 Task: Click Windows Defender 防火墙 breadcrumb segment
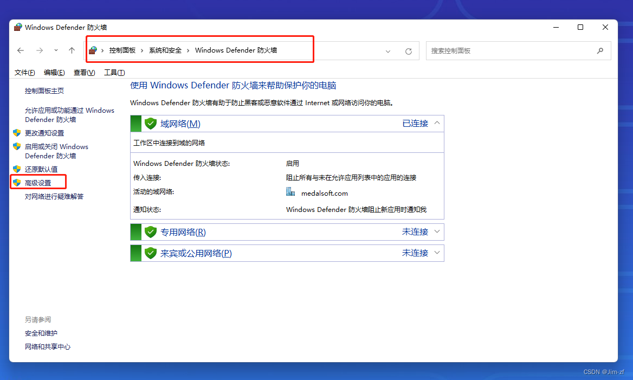[236, 50]
